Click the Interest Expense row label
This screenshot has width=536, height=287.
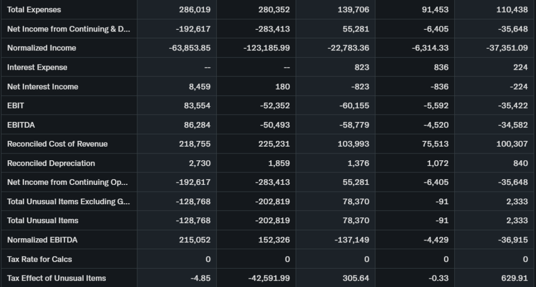tap(37, 67)
